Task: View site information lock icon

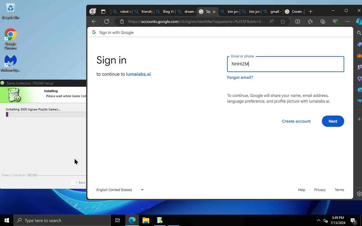Action: [x=122, y=21]
